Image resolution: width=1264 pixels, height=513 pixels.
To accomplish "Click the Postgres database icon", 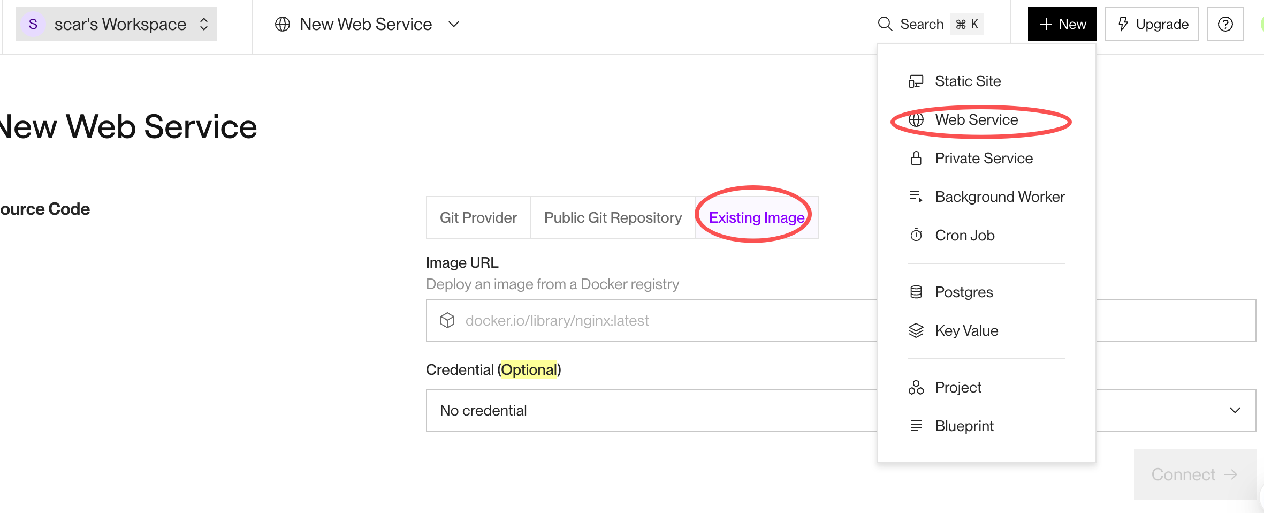I will pos(916,292).
